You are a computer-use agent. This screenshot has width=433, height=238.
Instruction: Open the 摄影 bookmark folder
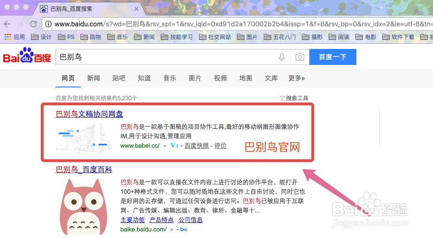coord(312,37)
